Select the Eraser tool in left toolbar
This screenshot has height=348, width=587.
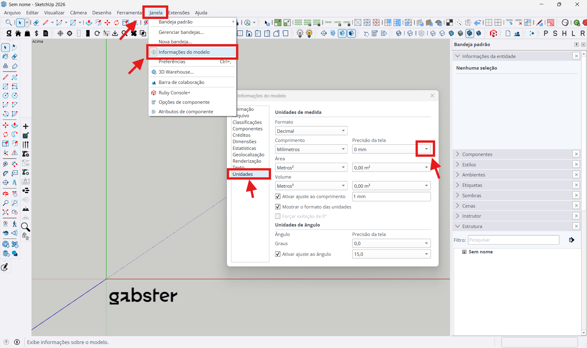tap(14, 57)
